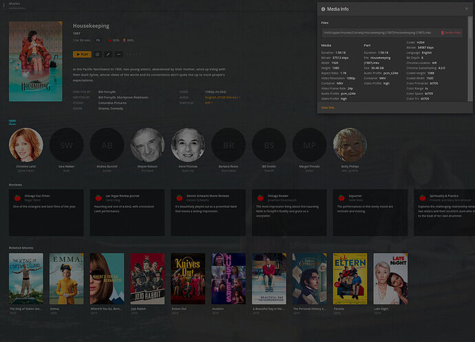
Task: Close the Media Info panel
Action: coord(466,9)
